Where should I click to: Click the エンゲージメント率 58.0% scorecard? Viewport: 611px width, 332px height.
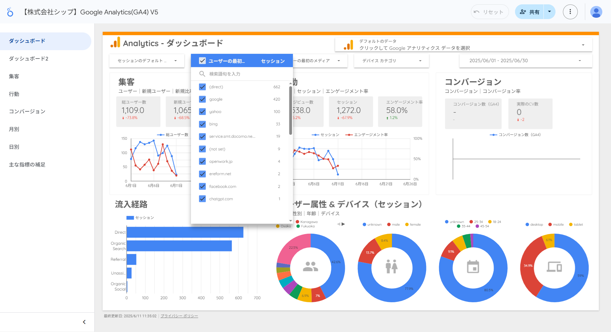400,112
